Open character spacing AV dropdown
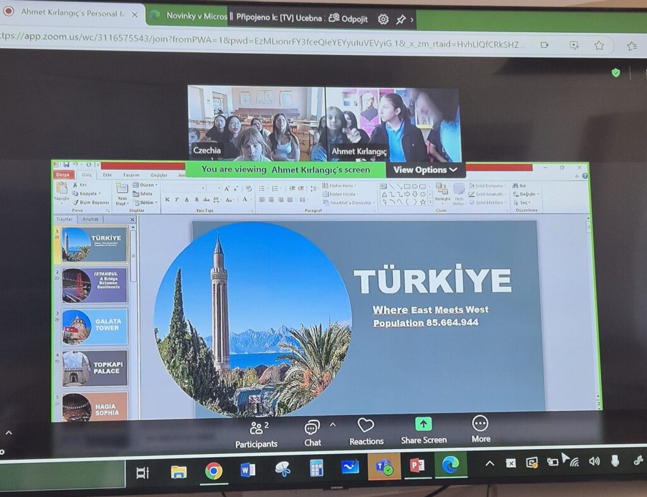 pyautogui.click(x=217, y=200)
